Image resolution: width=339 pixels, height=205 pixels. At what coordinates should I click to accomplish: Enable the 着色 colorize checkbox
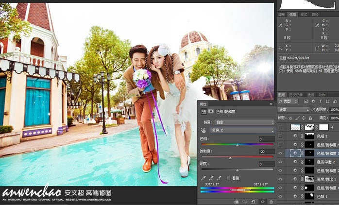click(229, 178)
